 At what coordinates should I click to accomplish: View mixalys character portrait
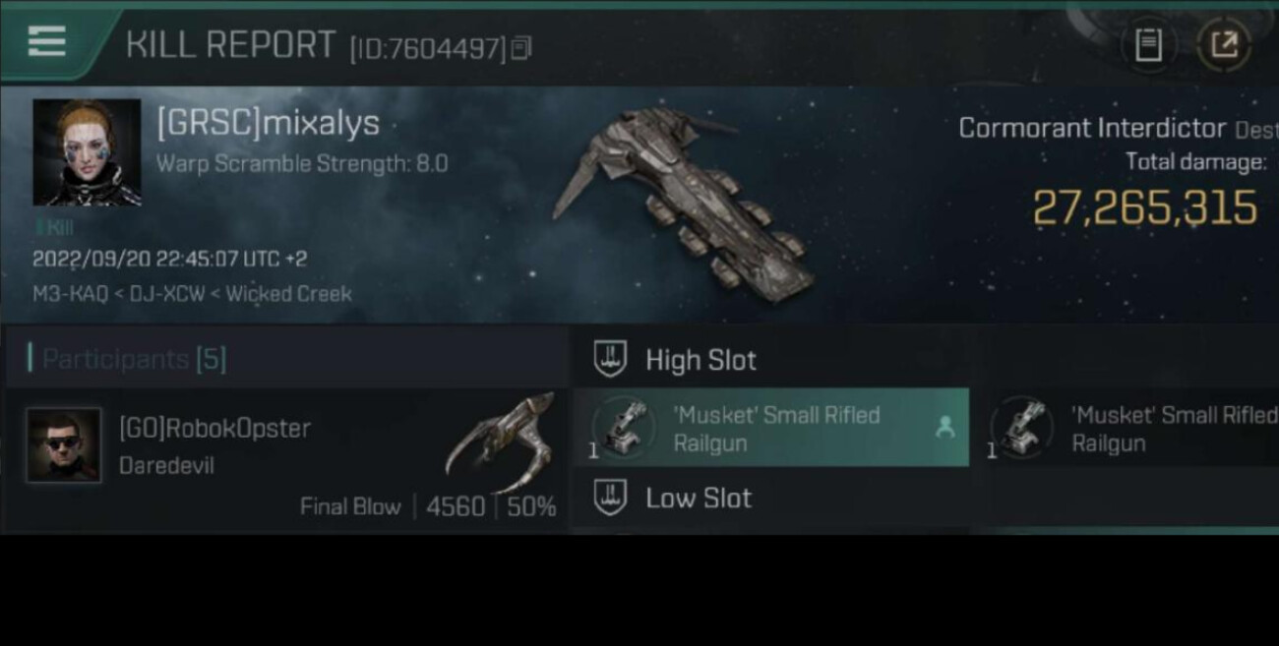tap(87, 152)
